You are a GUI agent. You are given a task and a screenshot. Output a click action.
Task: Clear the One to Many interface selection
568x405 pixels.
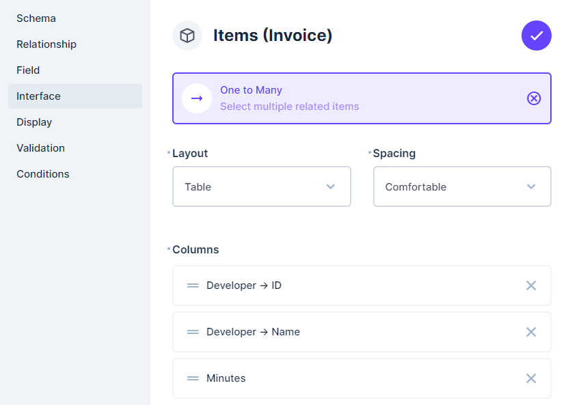534,98
